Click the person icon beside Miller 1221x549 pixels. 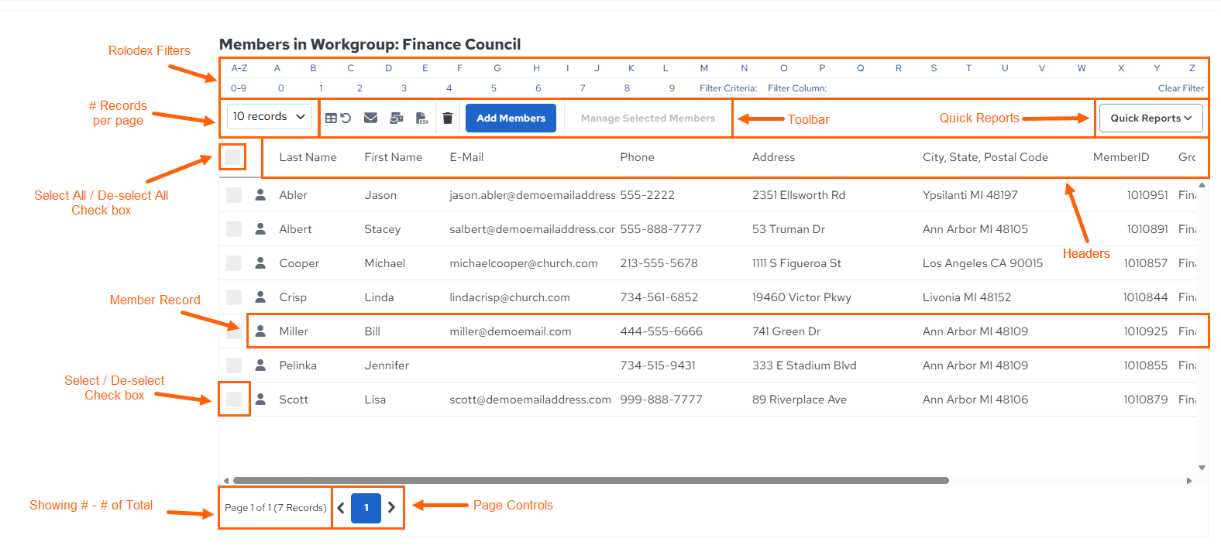pos(260,331)
